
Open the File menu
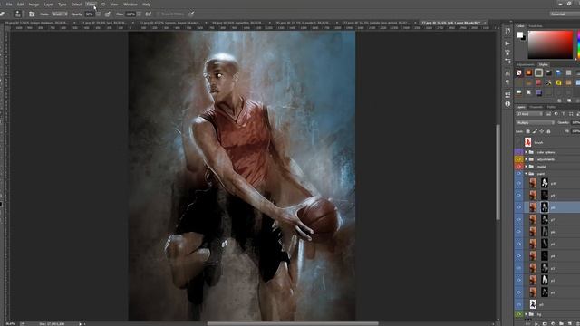click(9, 5)
